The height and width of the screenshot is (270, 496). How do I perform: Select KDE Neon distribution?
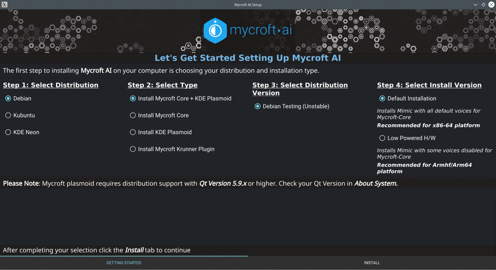[x=8, y=132]
